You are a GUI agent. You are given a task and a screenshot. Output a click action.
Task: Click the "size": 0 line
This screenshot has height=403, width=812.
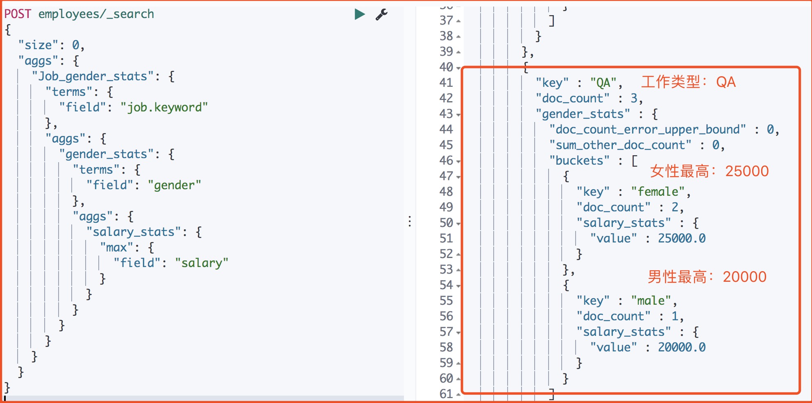tap(51, 45)
